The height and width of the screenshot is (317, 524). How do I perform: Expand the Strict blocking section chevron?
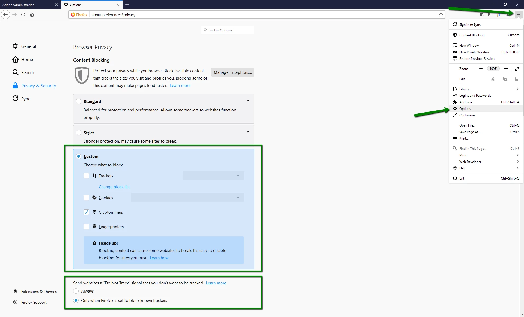pyautogui.click(x=248, y=132)
